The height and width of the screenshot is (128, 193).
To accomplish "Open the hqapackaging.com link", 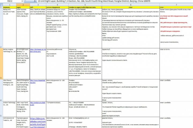I will pos(38,81).
